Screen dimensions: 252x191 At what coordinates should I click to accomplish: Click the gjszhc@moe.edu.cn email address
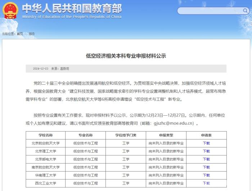pyautogui.click(x=174, y=123)
